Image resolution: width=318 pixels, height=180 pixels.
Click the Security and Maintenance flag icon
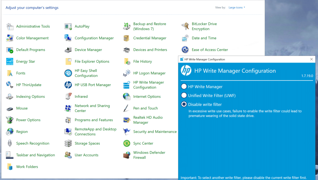click(x=127, y=132)
